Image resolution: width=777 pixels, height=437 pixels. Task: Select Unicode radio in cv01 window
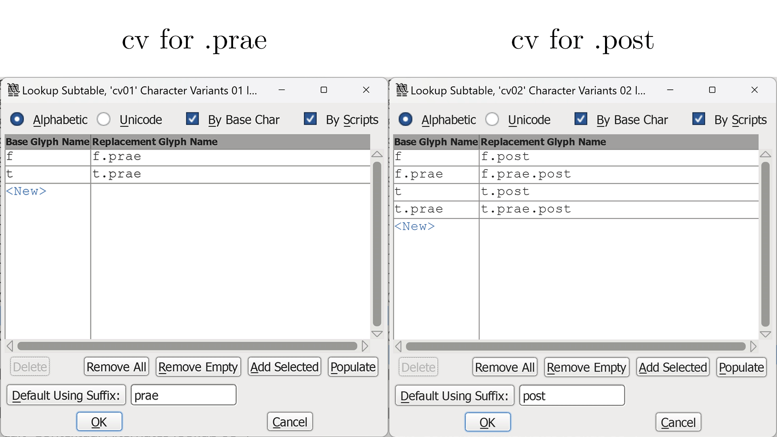click(104, 119)
